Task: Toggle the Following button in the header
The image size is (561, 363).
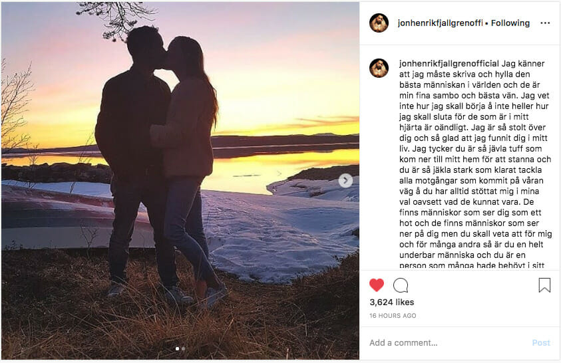Action: (510, 23)
